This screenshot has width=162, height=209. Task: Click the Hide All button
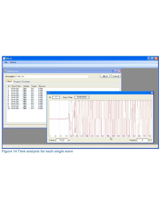[105, 76]
